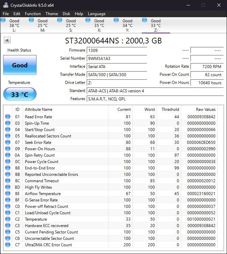227x254 pixels.
Task: Click the Raw Values column header
Action: pyautogui.click(x=205, y=109)
